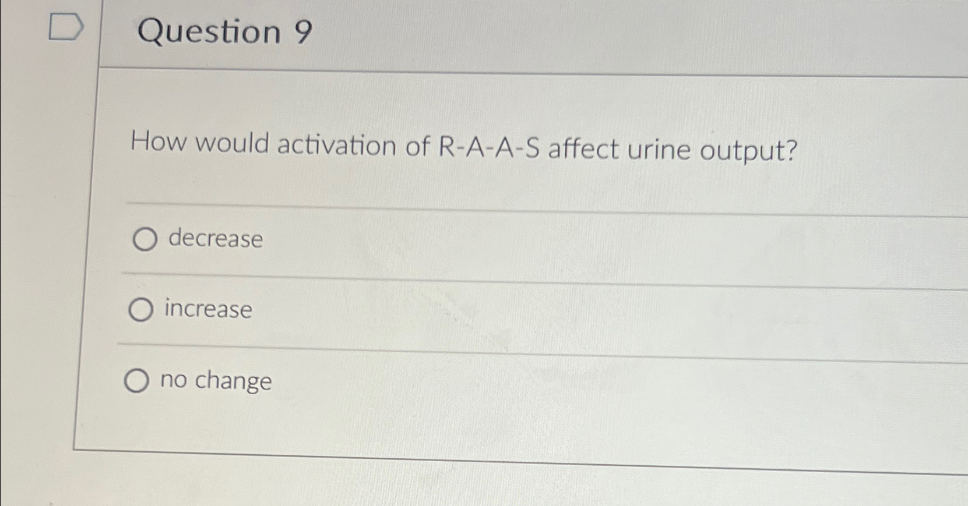Click the radio circle next to 'increase'
Viewport: 968px width, 506px height.
(141, 310)
